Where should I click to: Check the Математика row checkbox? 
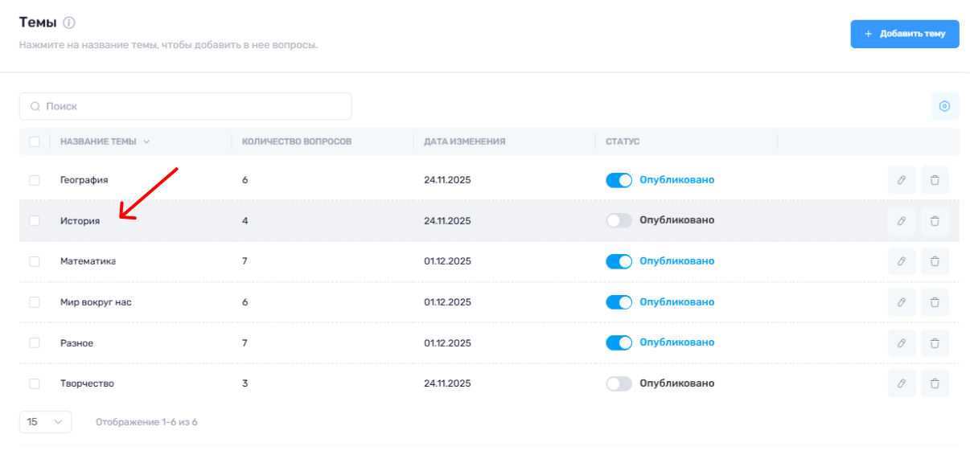(x=35, y=261)
